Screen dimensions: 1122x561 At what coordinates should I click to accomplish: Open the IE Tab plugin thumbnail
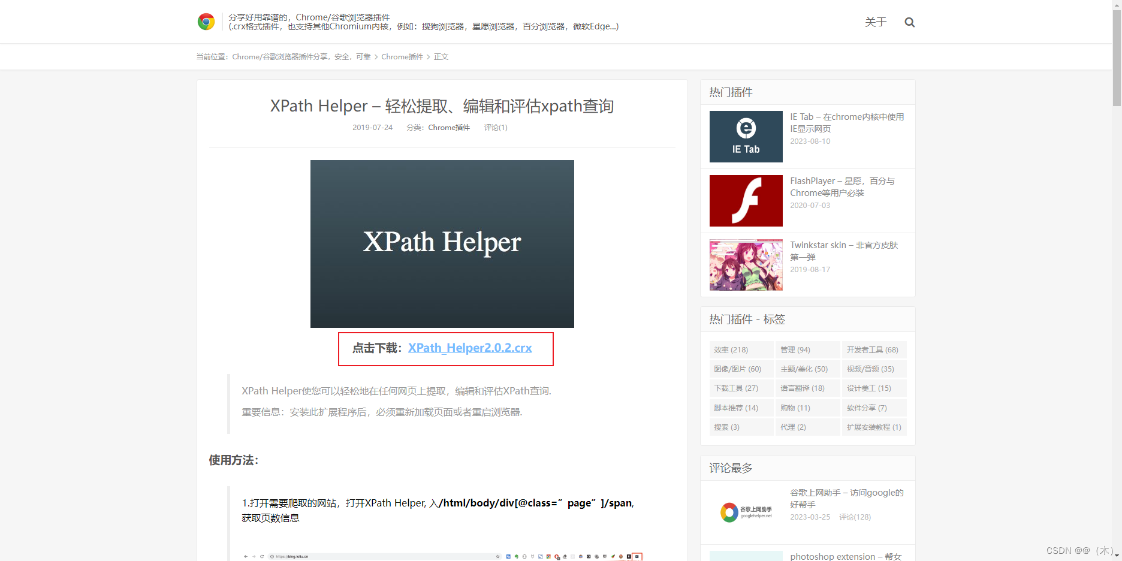(746, 137)
